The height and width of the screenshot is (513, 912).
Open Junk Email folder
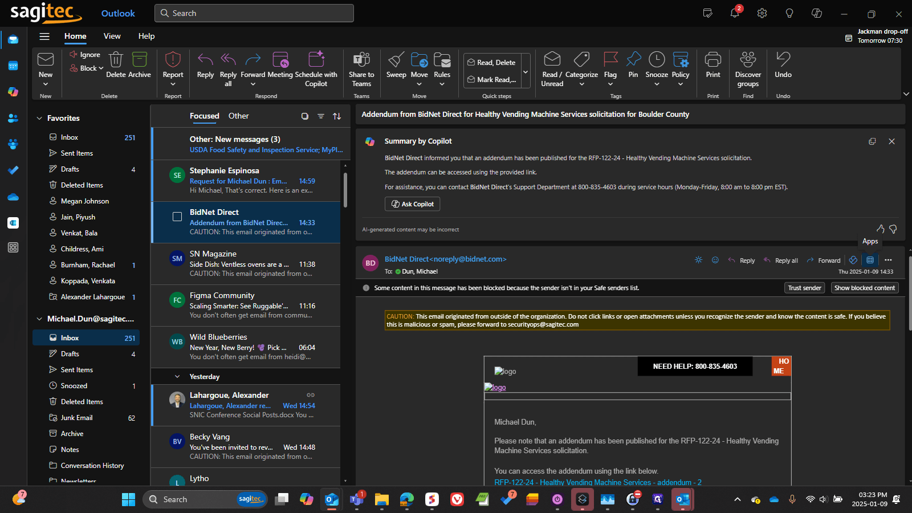point(86,418)
